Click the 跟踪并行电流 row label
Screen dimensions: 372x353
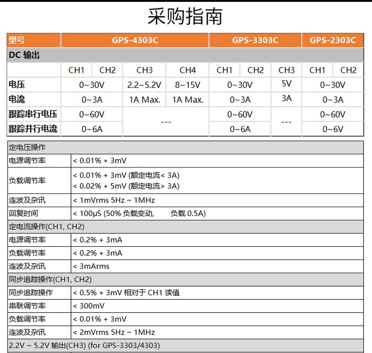(x=33, y=129)
